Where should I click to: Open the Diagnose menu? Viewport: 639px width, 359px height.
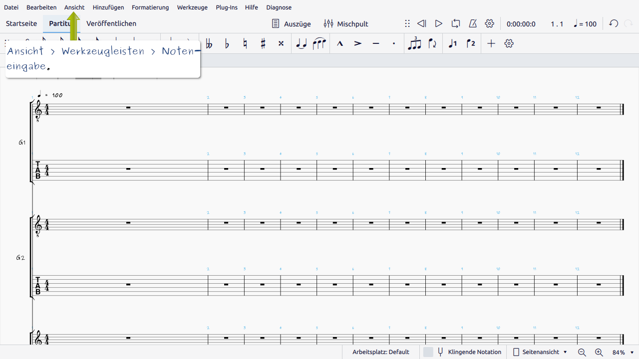pyautogui.click(x=279, y=7)
